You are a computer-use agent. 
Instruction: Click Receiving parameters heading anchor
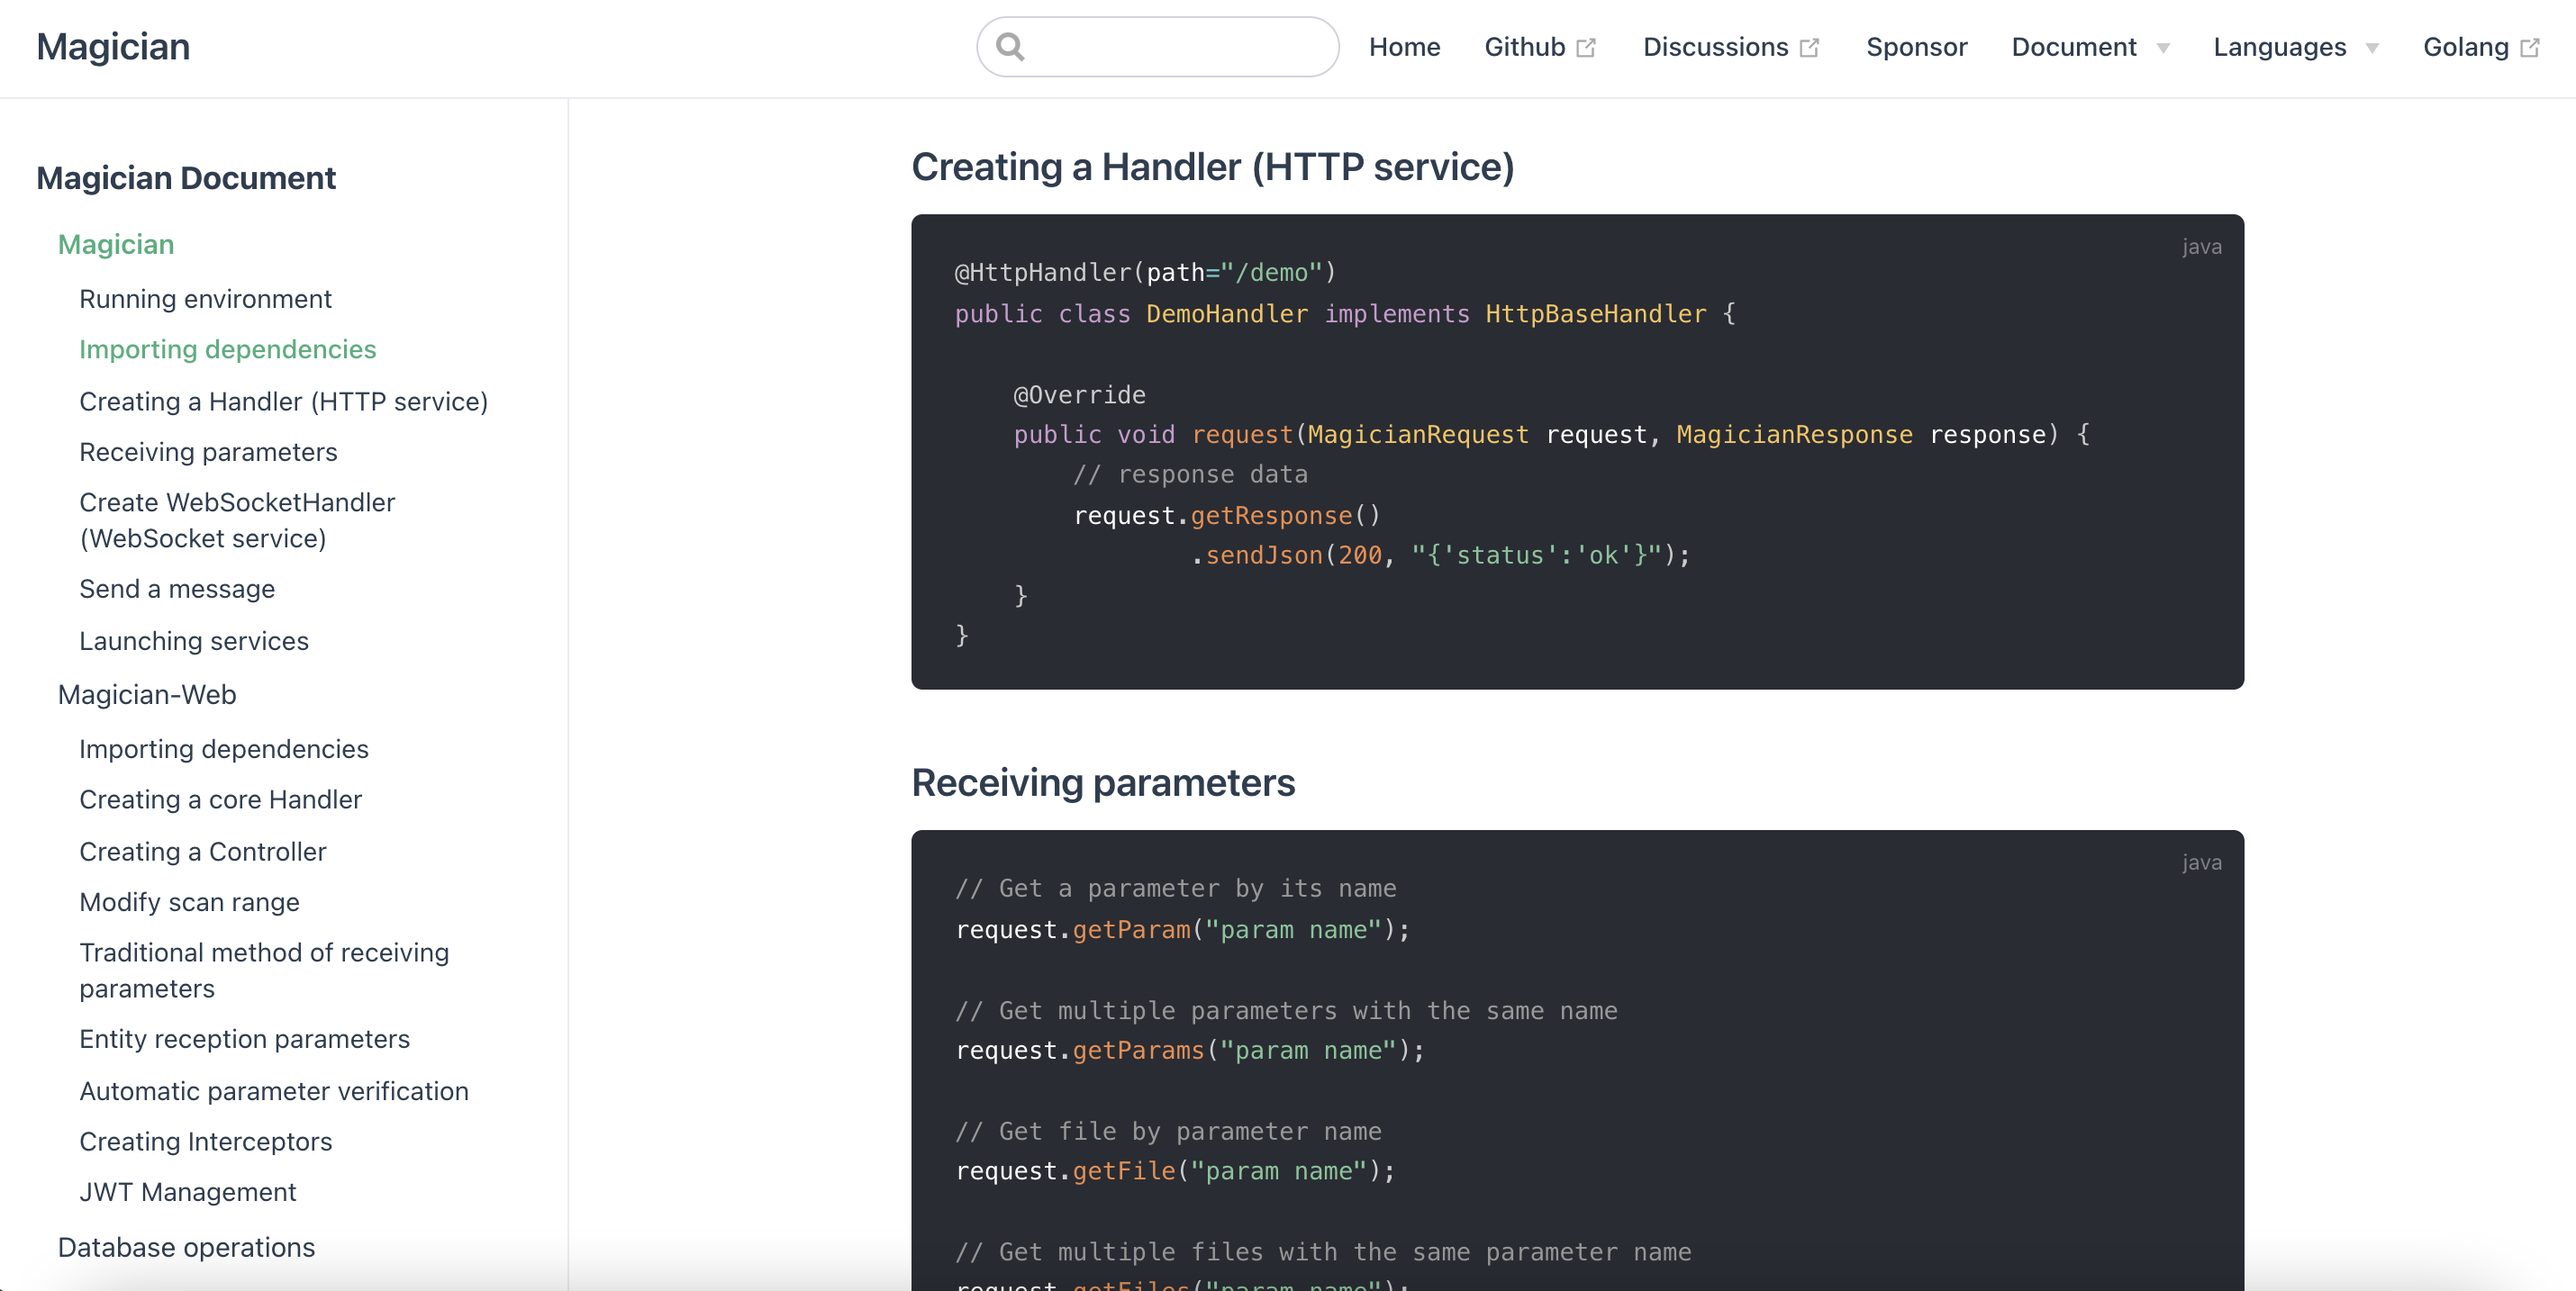(x=1102, y=782)
